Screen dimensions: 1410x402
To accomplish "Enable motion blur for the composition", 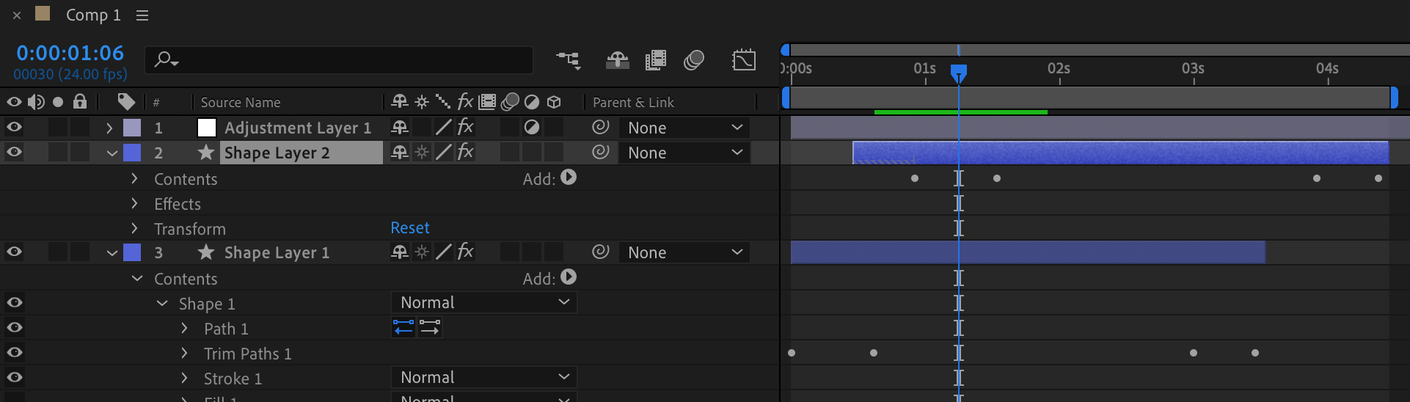I will pyautogui.click(x=693, y=60).
